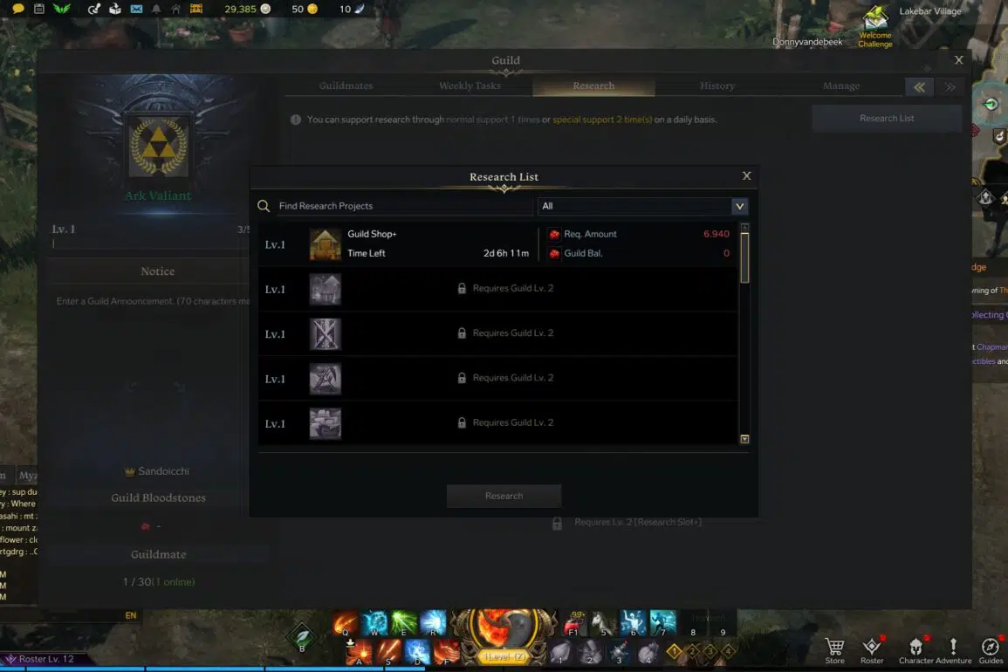Open the Store cart icon
The width and height of the screenshot is (1008, 672).
pyautogui.click(x=834, y=647)
